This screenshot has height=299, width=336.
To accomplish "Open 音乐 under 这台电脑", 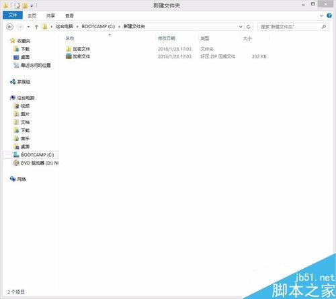I will tap(25, 139).
